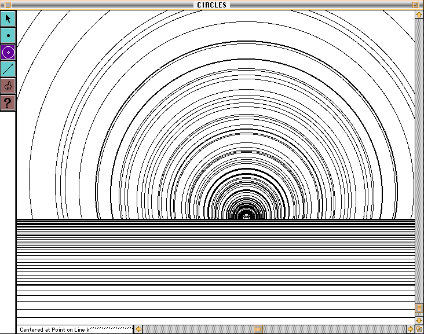Image resolution: width=424 pixels, height=334 pixels.
Task: Click the CIRCLES window zoom box
Action: click(415, 5)
